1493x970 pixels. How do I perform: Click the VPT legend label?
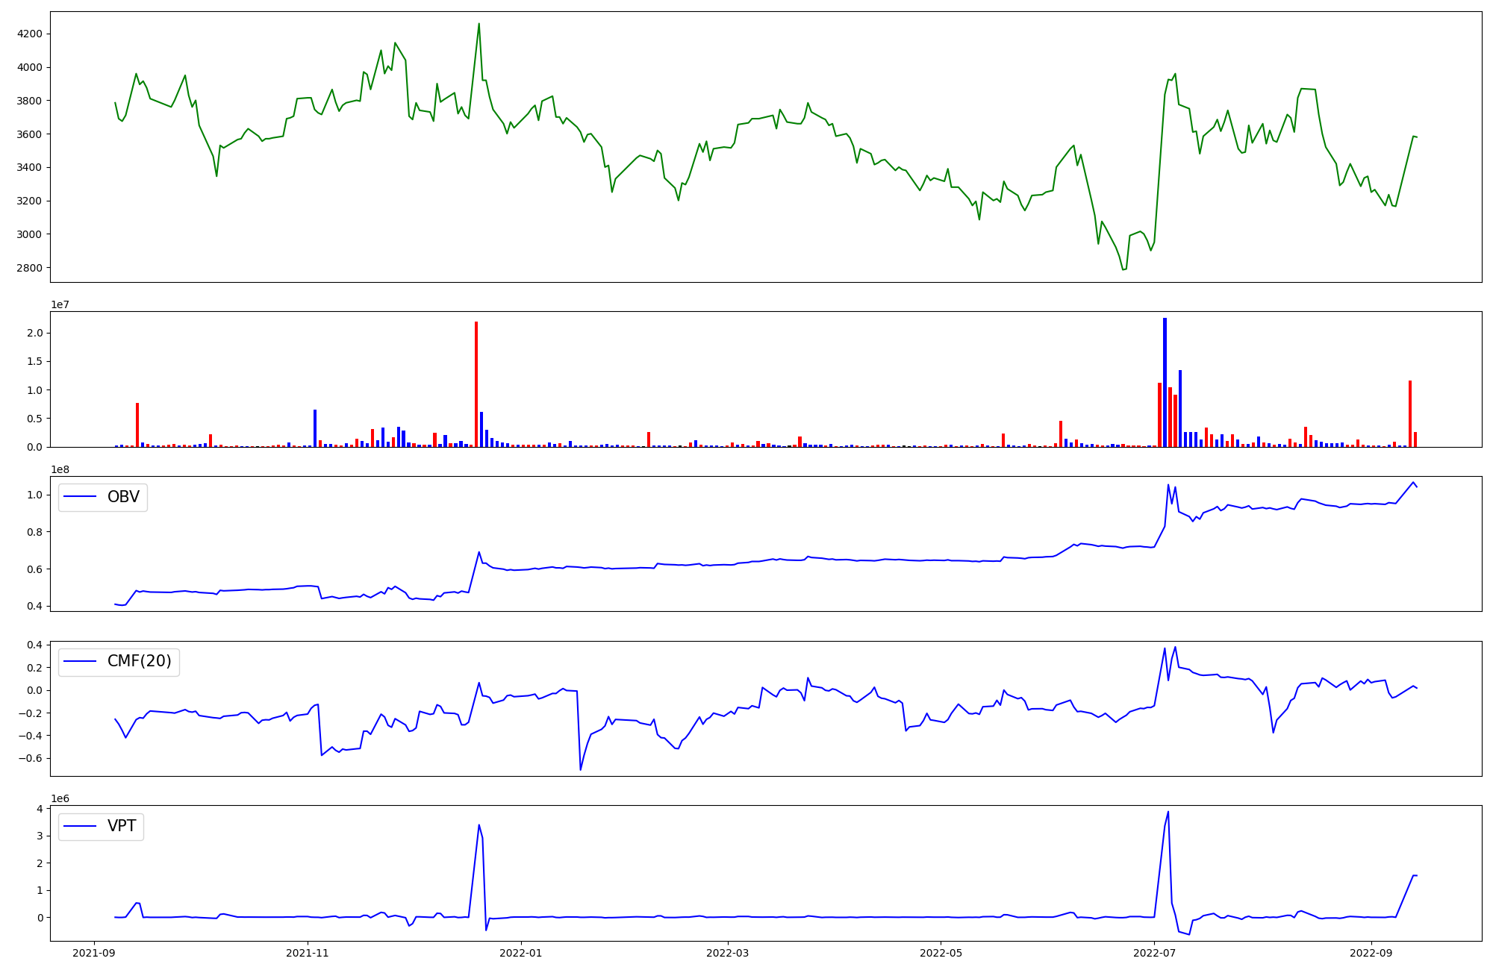122,827
